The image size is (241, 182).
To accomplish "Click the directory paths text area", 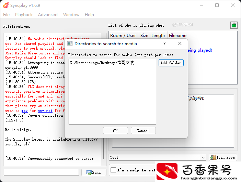I will click(112, 92).
